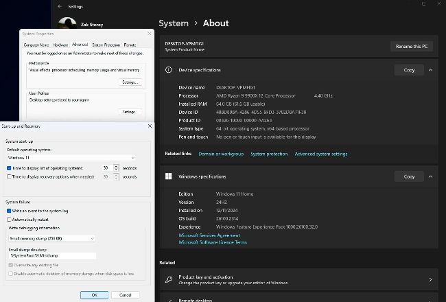
Task: Click the back arrow in Settings
Action: click(x=60, y=6)
